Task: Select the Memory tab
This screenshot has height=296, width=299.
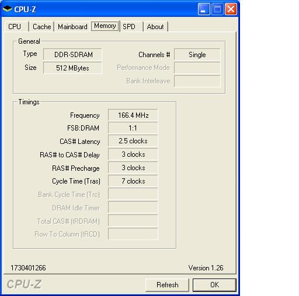Action: click(x=105, y=26)
